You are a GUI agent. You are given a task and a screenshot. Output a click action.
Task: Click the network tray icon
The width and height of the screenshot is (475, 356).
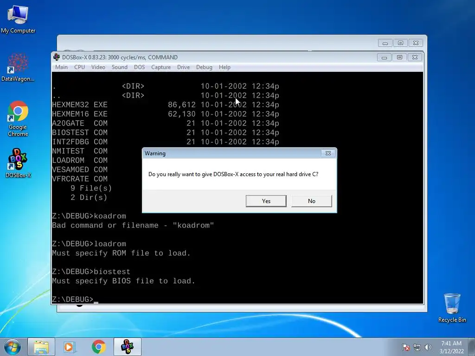coord(417,347)
